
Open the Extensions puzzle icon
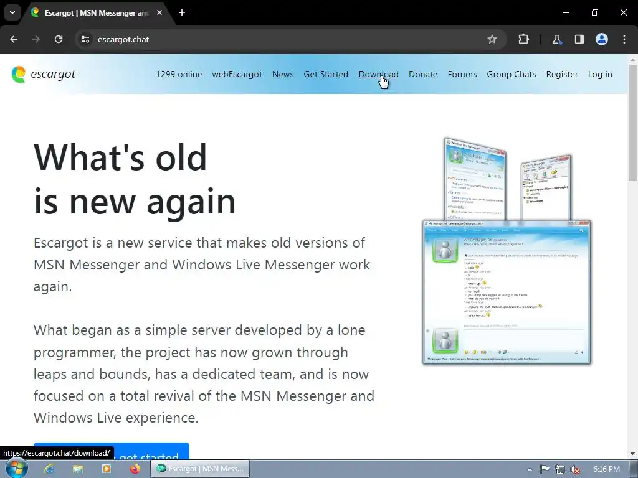click(x=523, y=39)
